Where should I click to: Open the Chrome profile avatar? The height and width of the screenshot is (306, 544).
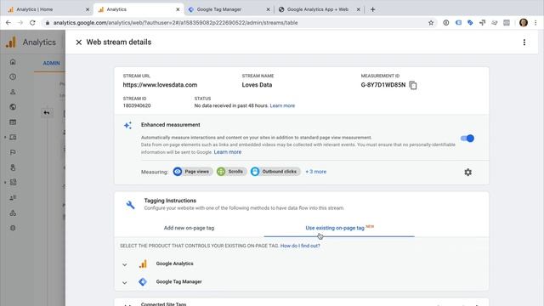point(524,23)
